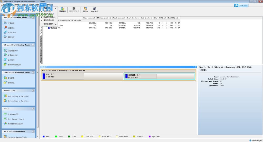Click the Start (sectors) column header
Screen dimensions: 263x142
pos(133,18)
